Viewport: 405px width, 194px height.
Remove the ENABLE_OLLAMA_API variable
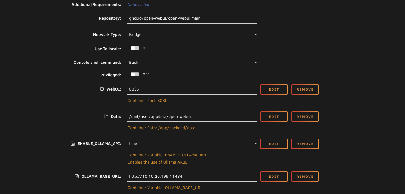(x=305, y=144)
